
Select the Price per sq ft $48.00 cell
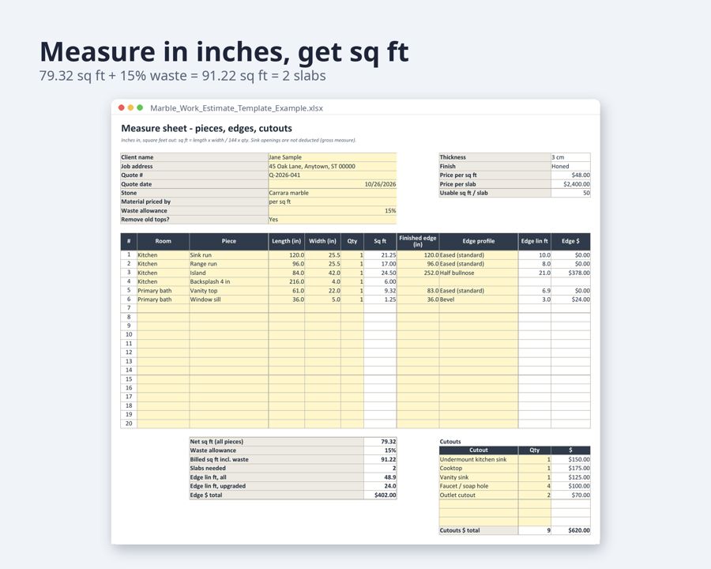click(x=570, y=175)
